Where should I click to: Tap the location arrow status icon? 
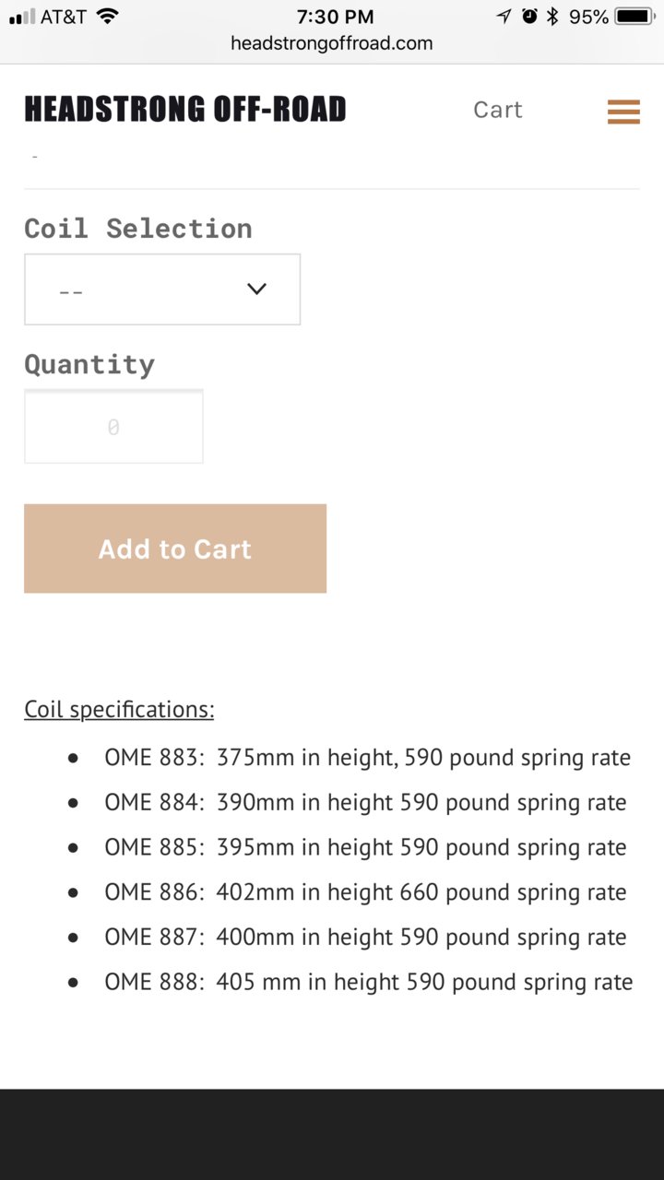tap(504, 16)
